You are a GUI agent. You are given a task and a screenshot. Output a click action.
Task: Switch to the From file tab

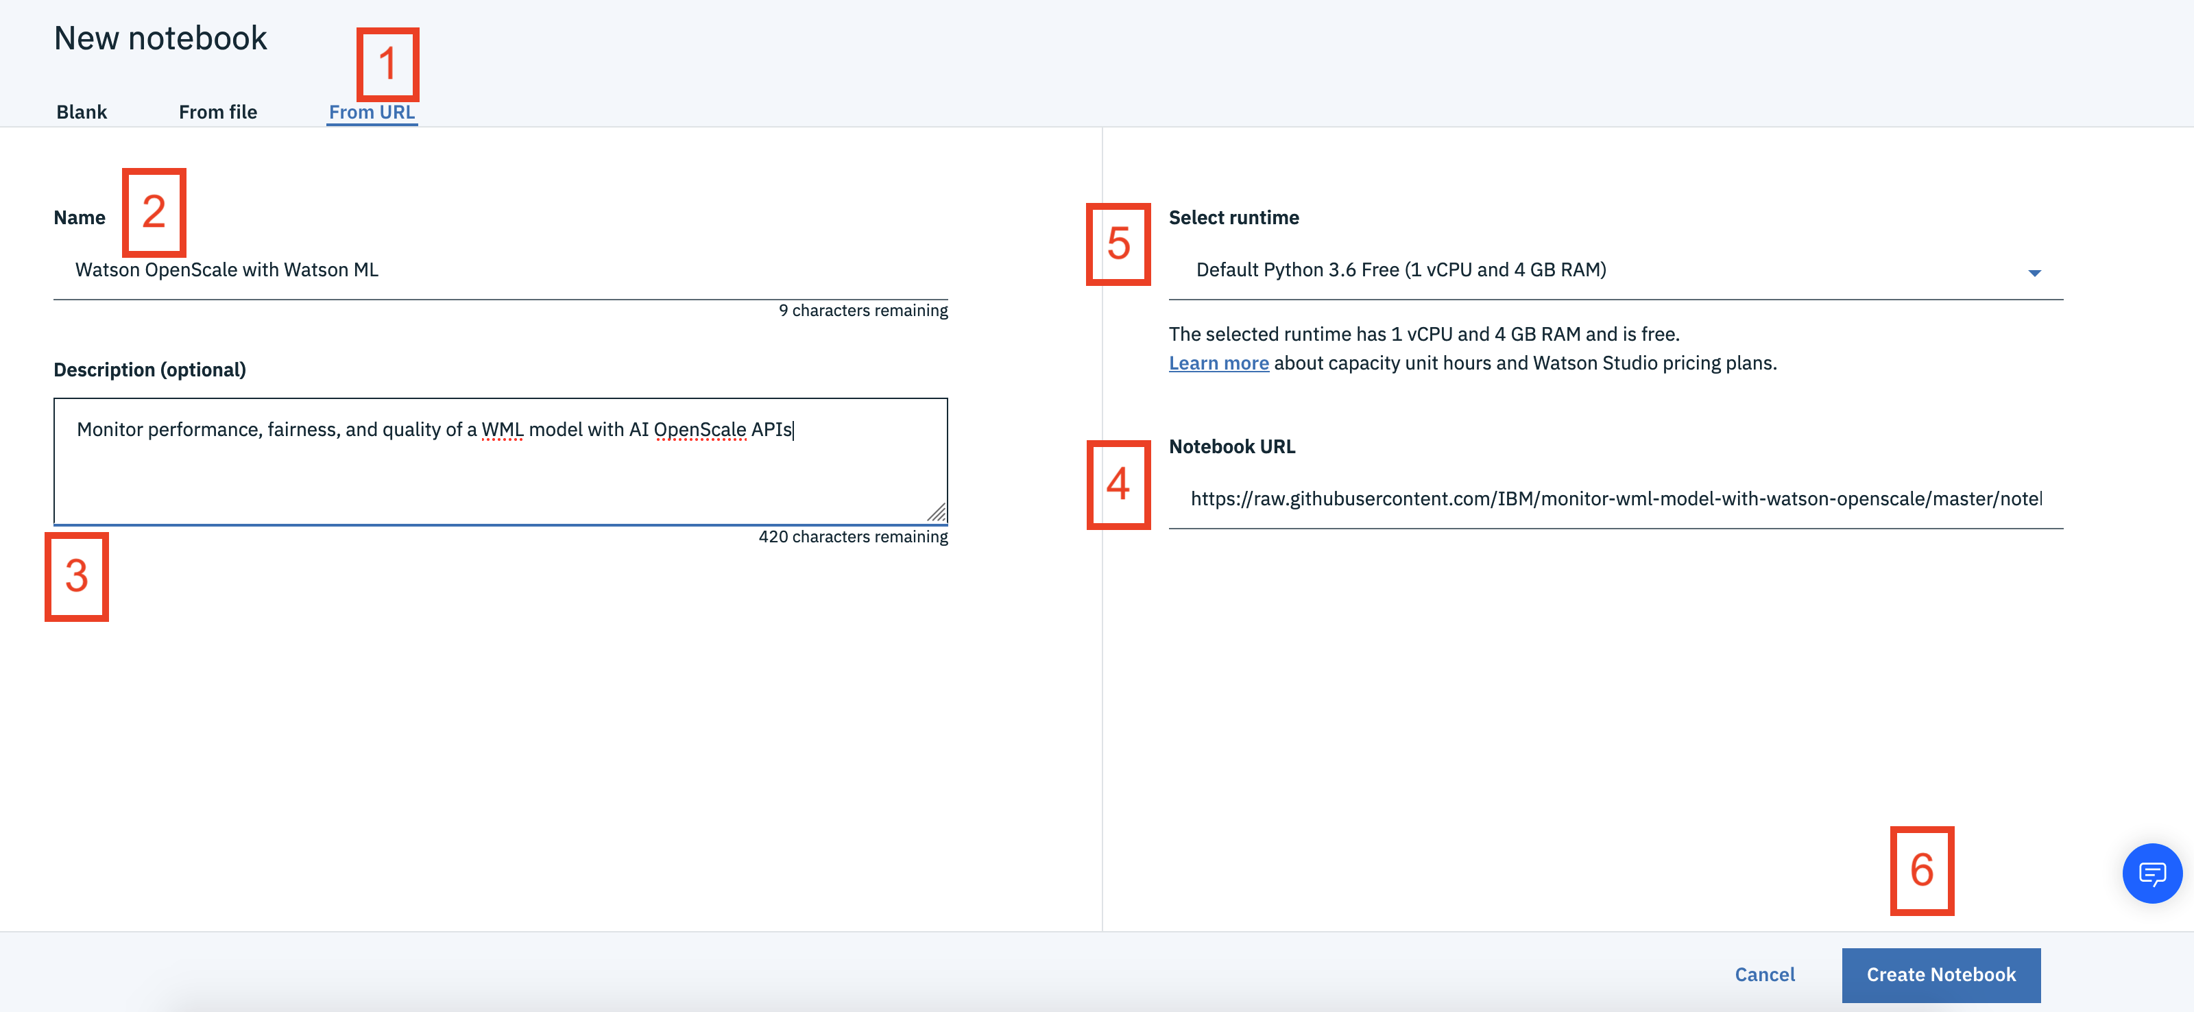[x=218, y=112]
